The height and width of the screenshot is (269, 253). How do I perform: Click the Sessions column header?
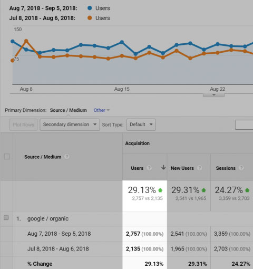click(x=226, y=168)
